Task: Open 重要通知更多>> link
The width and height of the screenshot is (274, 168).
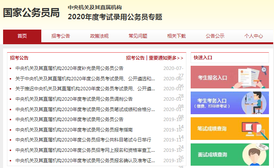Action: pyautogui.click(x=166, y=58)
